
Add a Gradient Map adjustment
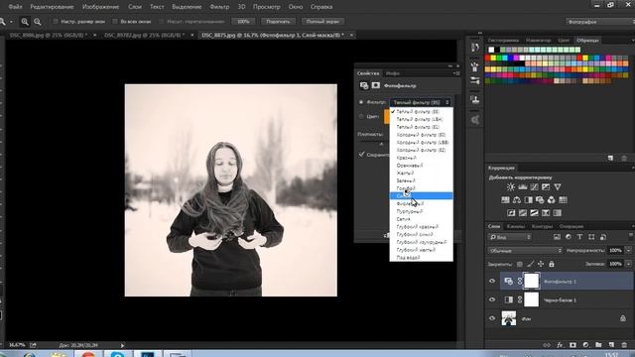coord(558,213)
